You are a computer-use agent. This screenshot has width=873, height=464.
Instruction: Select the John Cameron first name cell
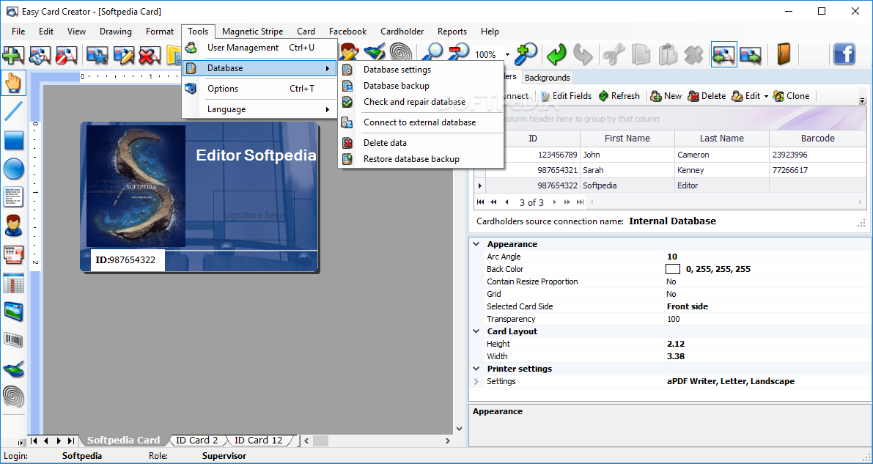click(x=627, y=154)
